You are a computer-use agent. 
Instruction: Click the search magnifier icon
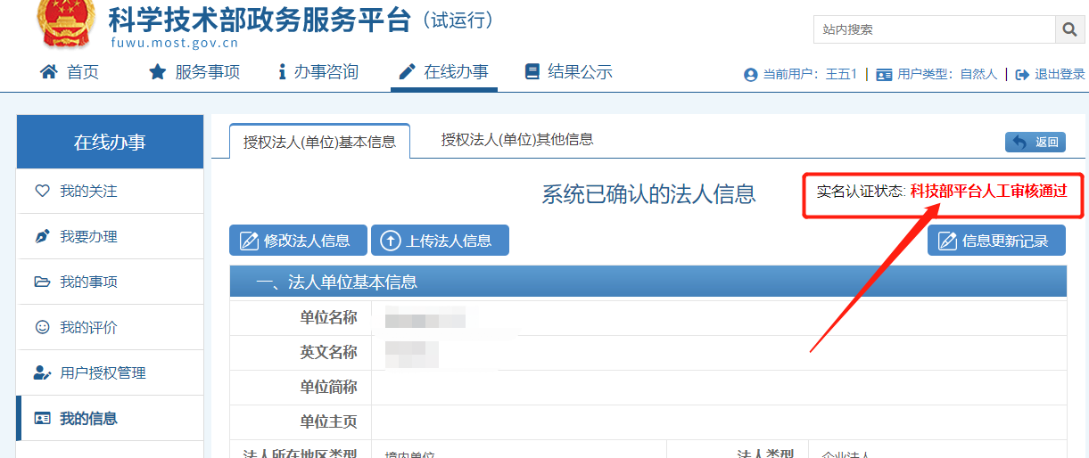1069,29
